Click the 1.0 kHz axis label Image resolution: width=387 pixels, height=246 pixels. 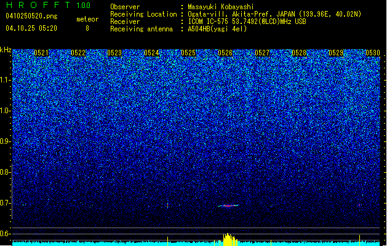tap(6, 111)
